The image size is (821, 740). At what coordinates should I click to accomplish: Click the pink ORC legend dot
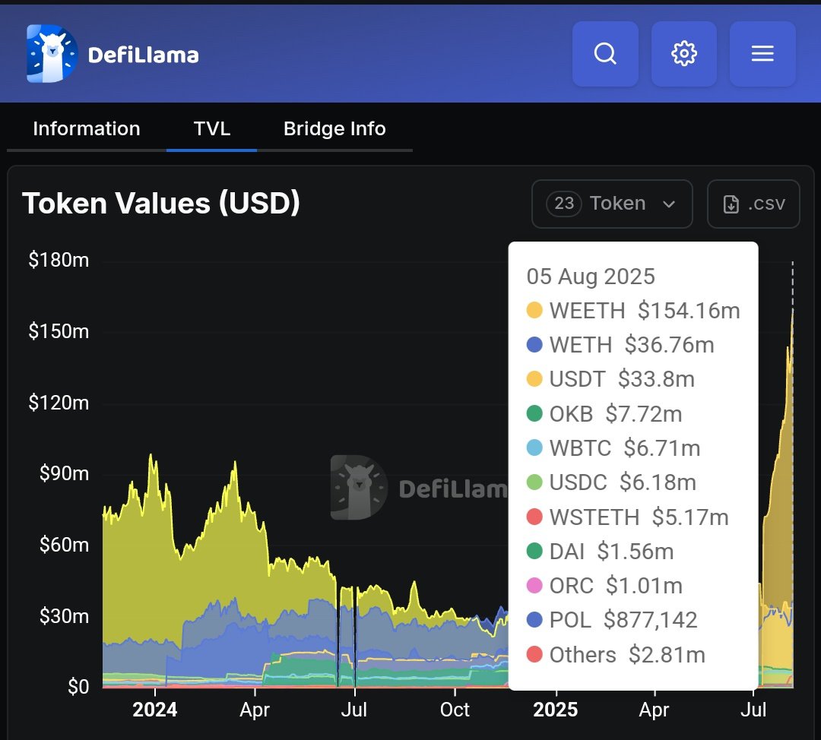click(534, 586)
